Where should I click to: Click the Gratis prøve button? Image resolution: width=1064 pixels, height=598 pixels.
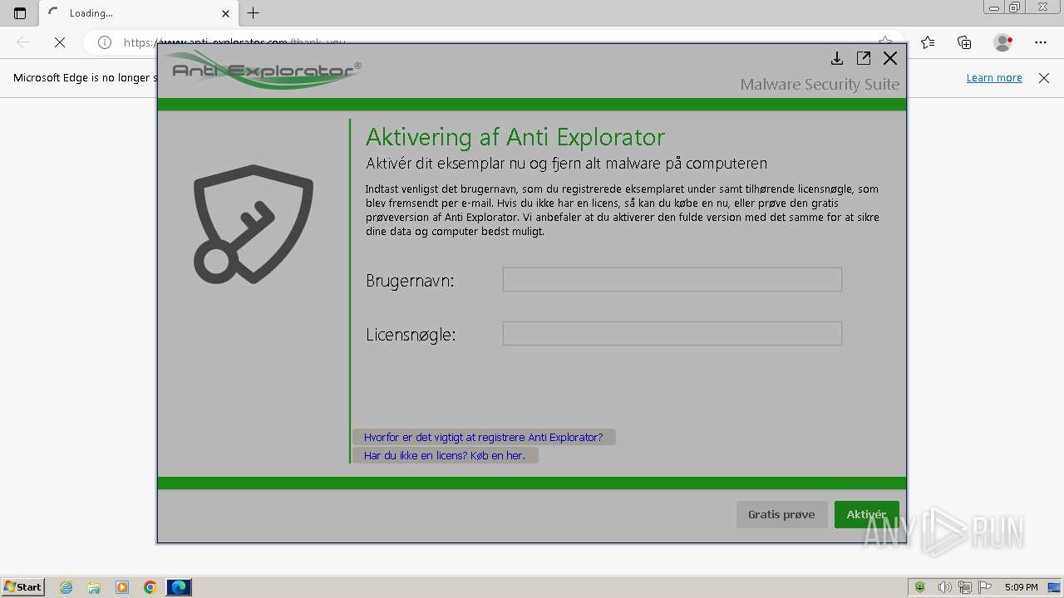(x=781, y=514)
